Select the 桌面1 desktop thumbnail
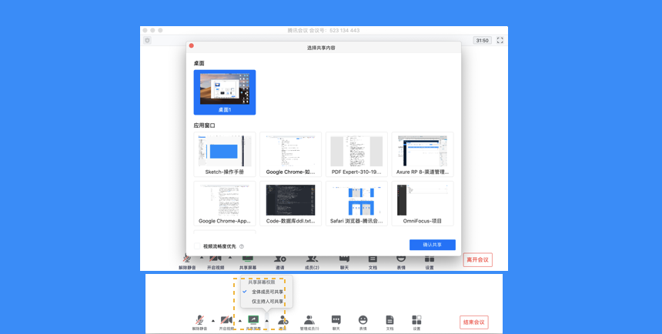This screenshot has height=334, width=662. (225, 92)
